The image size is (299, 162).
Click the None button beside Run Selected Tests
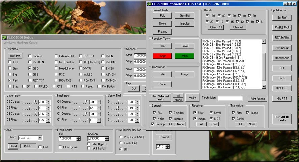pyautogui.click(x=178, y=100)
